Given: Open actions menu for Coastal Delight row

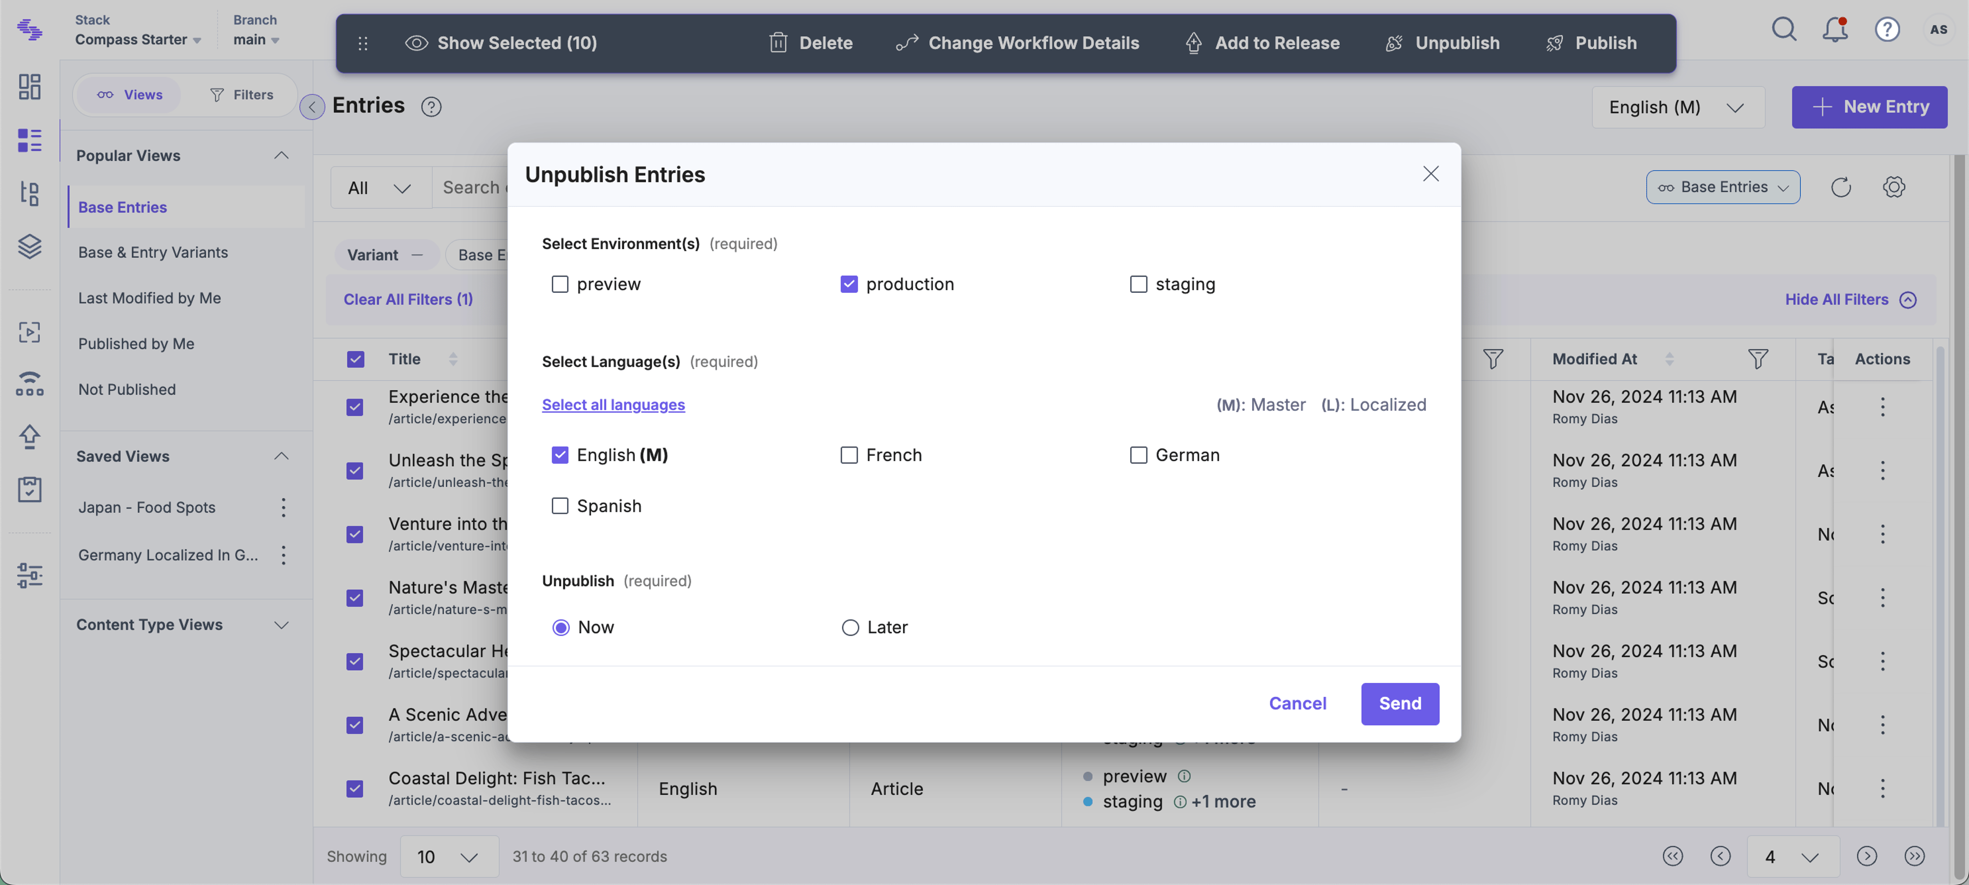Looking at the screenshot, I should pyautogui.click(x=1883, y=788).
